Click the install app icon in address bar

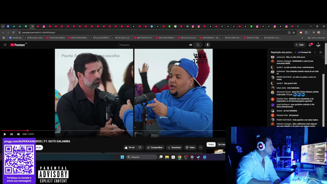pyautogui.click(x=289, y=32)
